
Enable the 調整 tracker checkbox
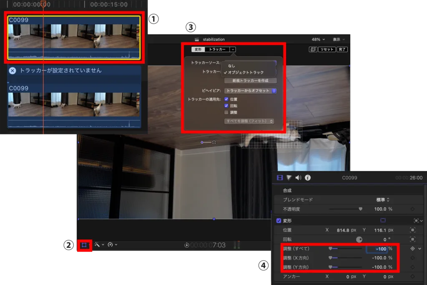pos(226,112)
